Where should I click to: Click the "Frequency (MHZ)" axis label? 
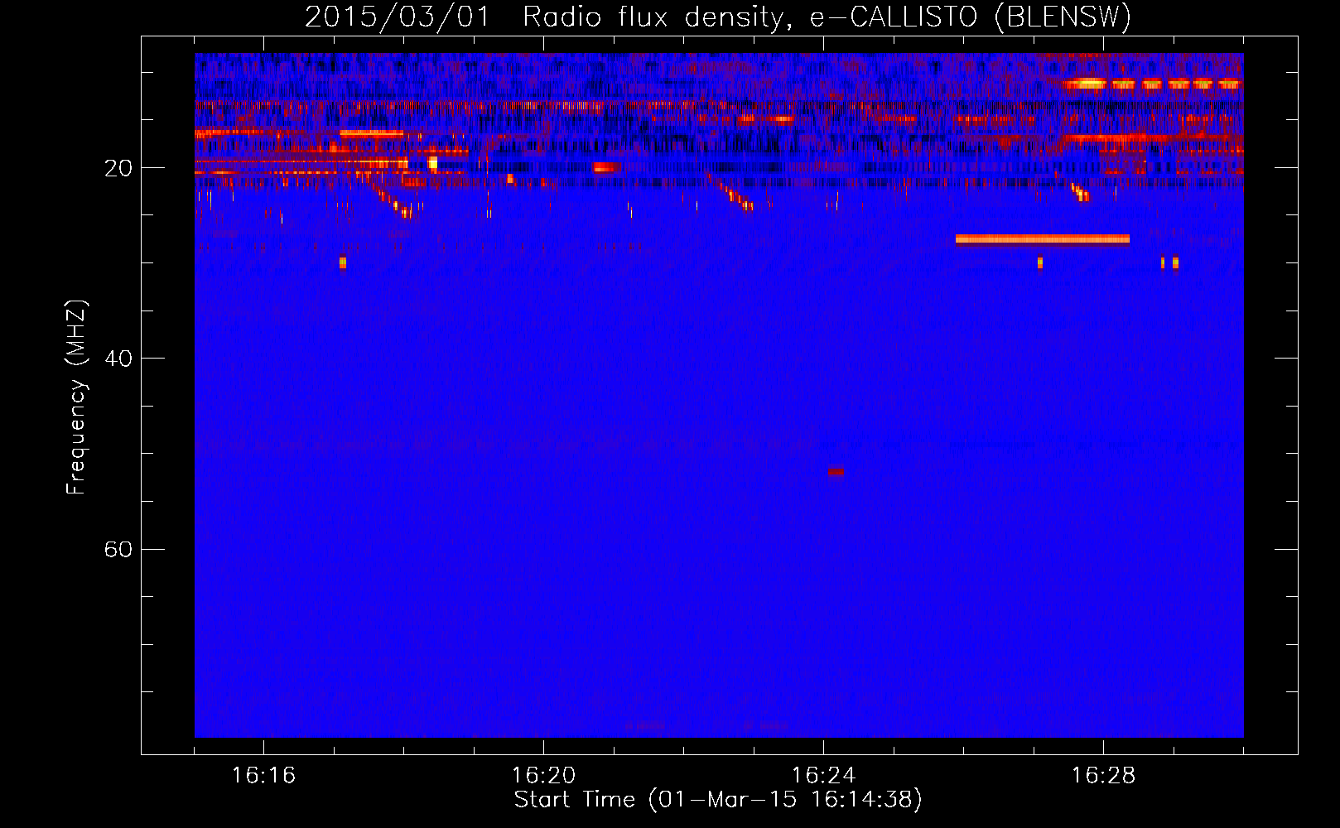pos(76,398)
